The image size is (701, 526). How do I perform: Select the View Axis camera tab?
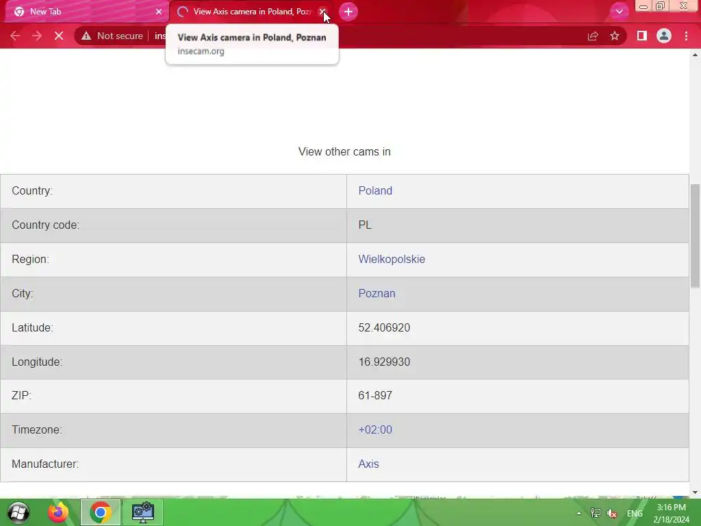(251, 12)
